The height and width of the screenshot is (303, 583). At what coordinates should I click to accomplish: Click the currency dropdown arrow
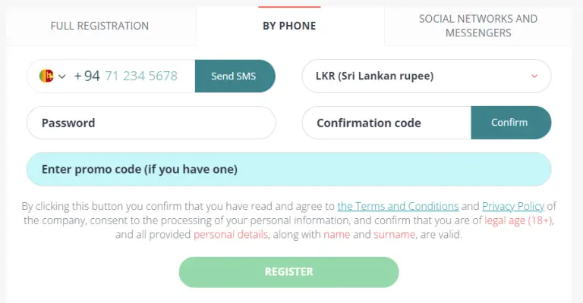point(534,76)
